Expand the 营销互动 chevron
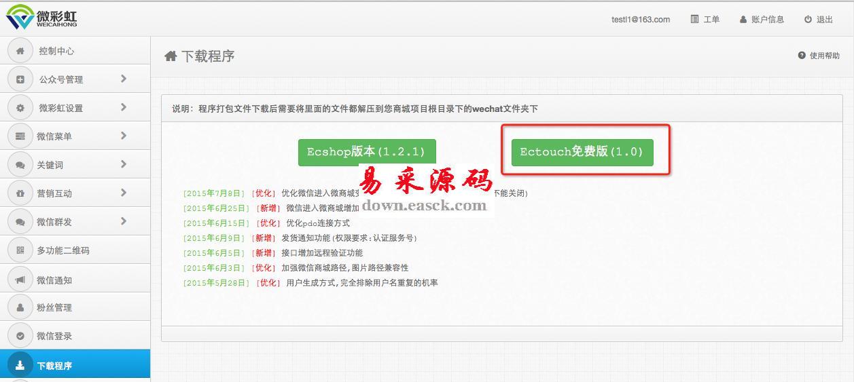 tap(124, 193)
